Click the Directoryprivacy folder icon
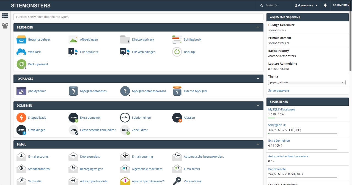This screenshot has width=352, height=185. click(125, 39)
